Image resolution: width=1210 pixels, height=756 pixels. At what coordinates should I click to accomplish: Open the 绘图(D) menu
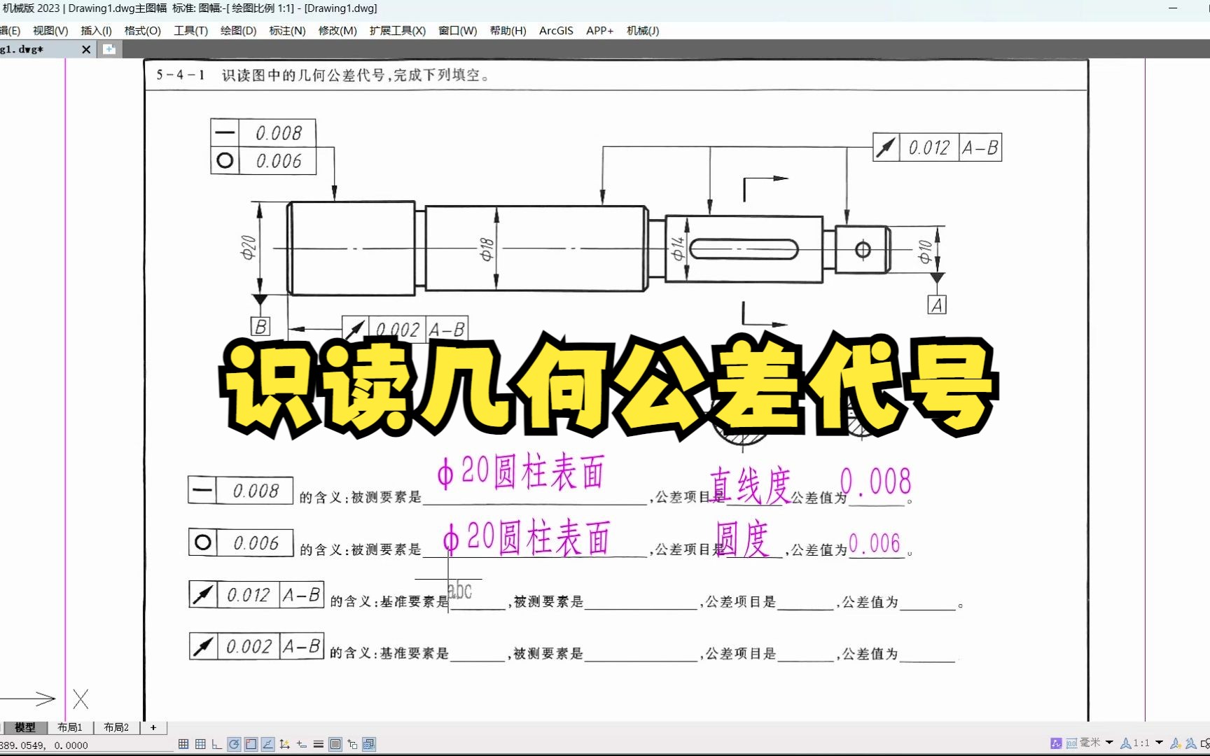(238, 31)
